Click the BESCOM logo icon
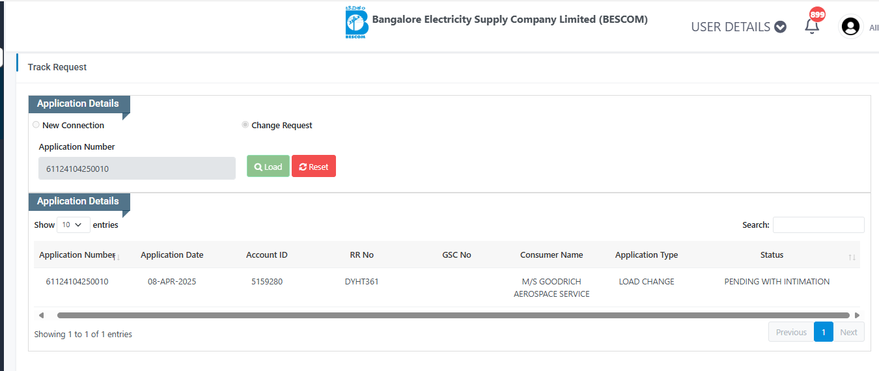 (x=357, y=23)
